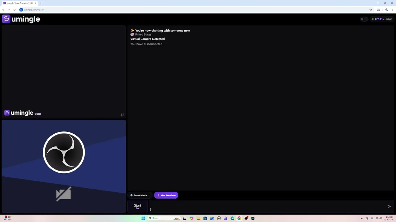Click the umingle.com watermark logo on video

click(23, 113)
